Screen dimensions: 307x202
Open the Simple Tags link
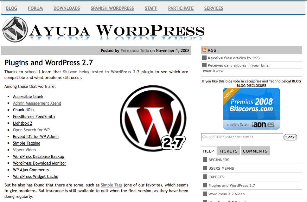coord(112,185)
